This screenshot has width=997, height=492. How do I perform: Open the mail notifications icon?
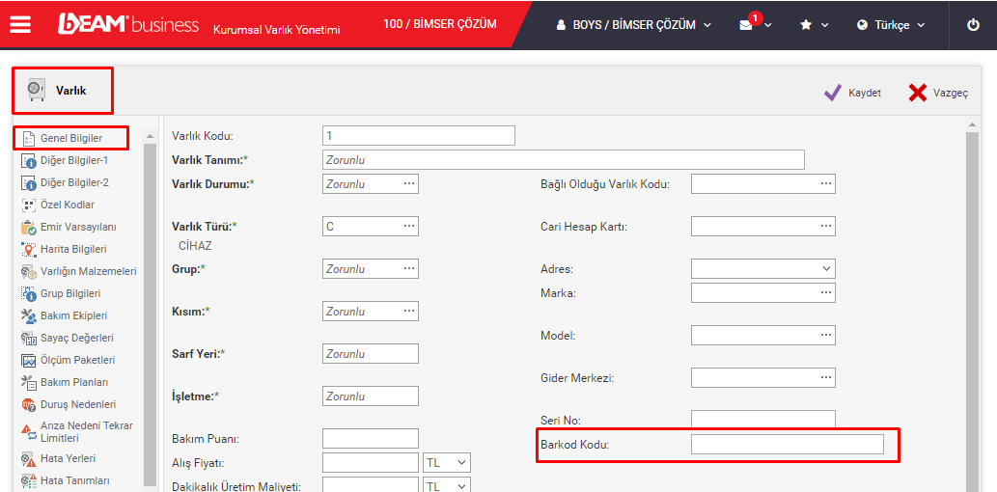[746, 25]
